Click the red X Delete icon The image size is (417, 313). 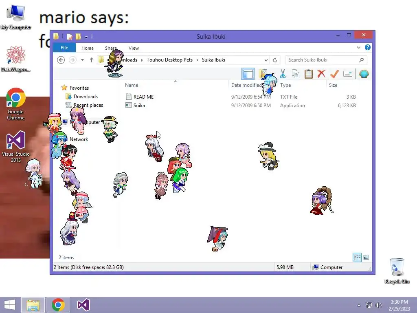(x=321, y=73)
